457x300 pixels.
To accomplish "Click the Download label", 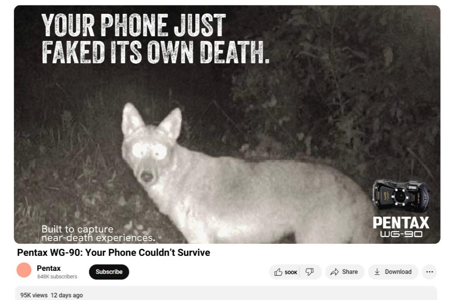I will pyautogui.click(x=398, y=272).
